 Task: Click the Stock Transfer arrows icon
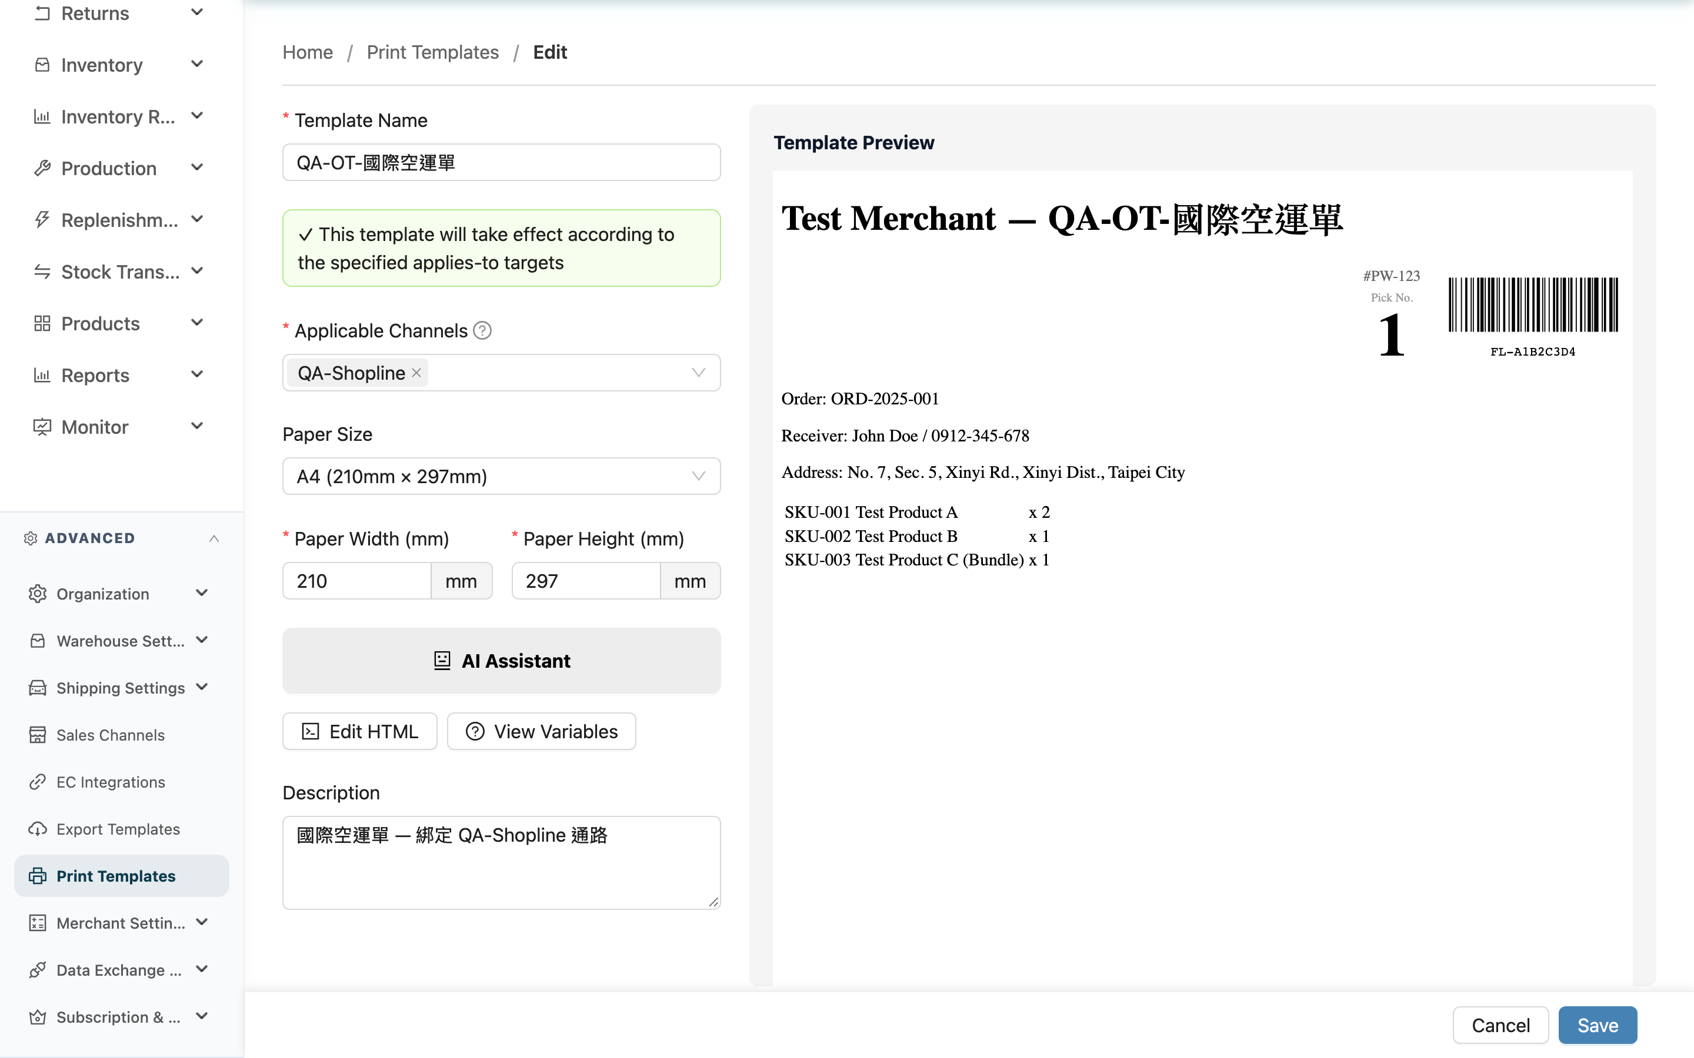click(x=42, y=272)
